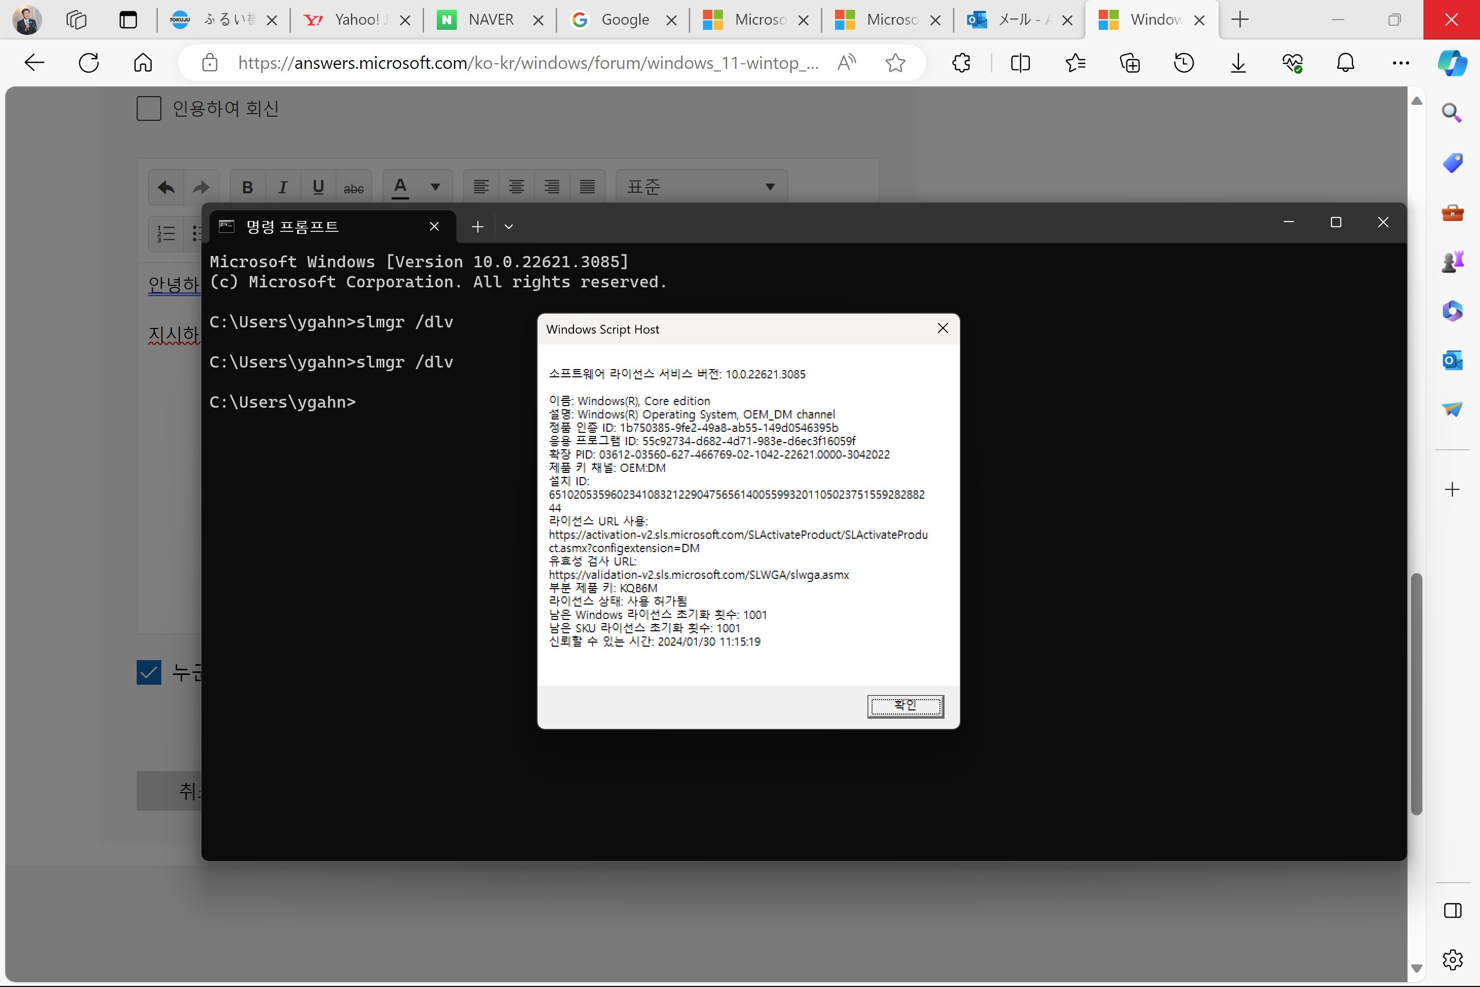The height and width of the screenshot is (987, 1480).
Task: Open the Extensions puzzle icon
Action: tap(961, 62)
